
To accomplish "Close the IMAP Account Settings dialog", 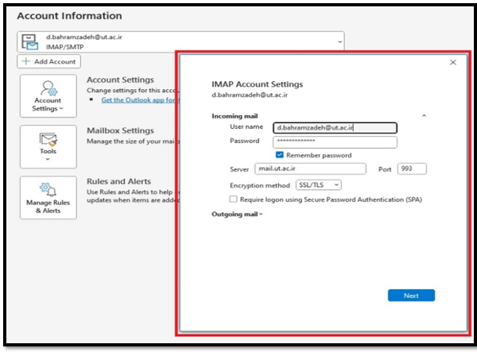I will point(453,61).
